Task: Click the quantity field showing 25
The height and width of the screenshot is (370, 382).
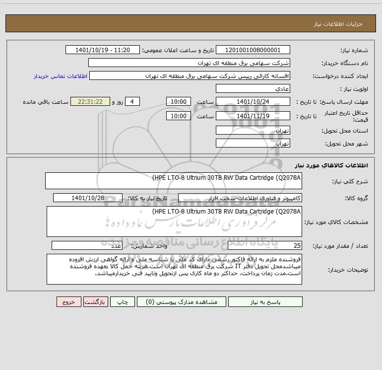Action: point(265,245)
